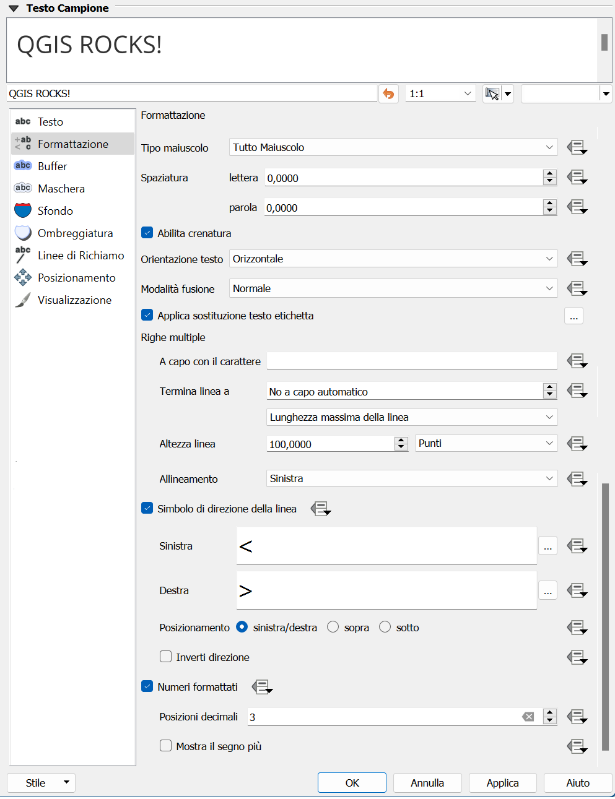The image size is (615, 799).
Task: Decrease Altezza linea with down arrow
Action: point(401,447)
